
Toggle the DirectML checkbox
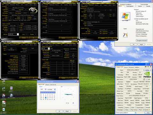pyautogui.click(x=145, y=108)
